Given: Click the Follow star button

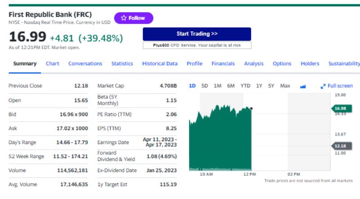Looking at the screenshot, I should pyautogui.click(x=133, y=18).
